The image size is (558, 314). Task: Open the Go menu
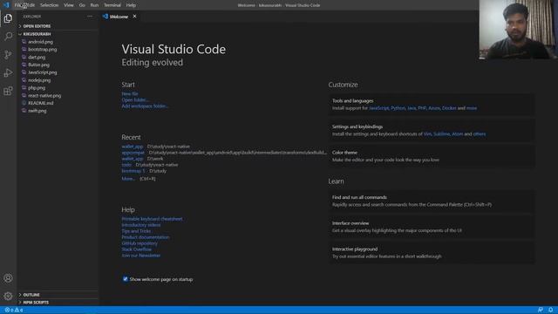pyautogui.click(x=82, y=5)
